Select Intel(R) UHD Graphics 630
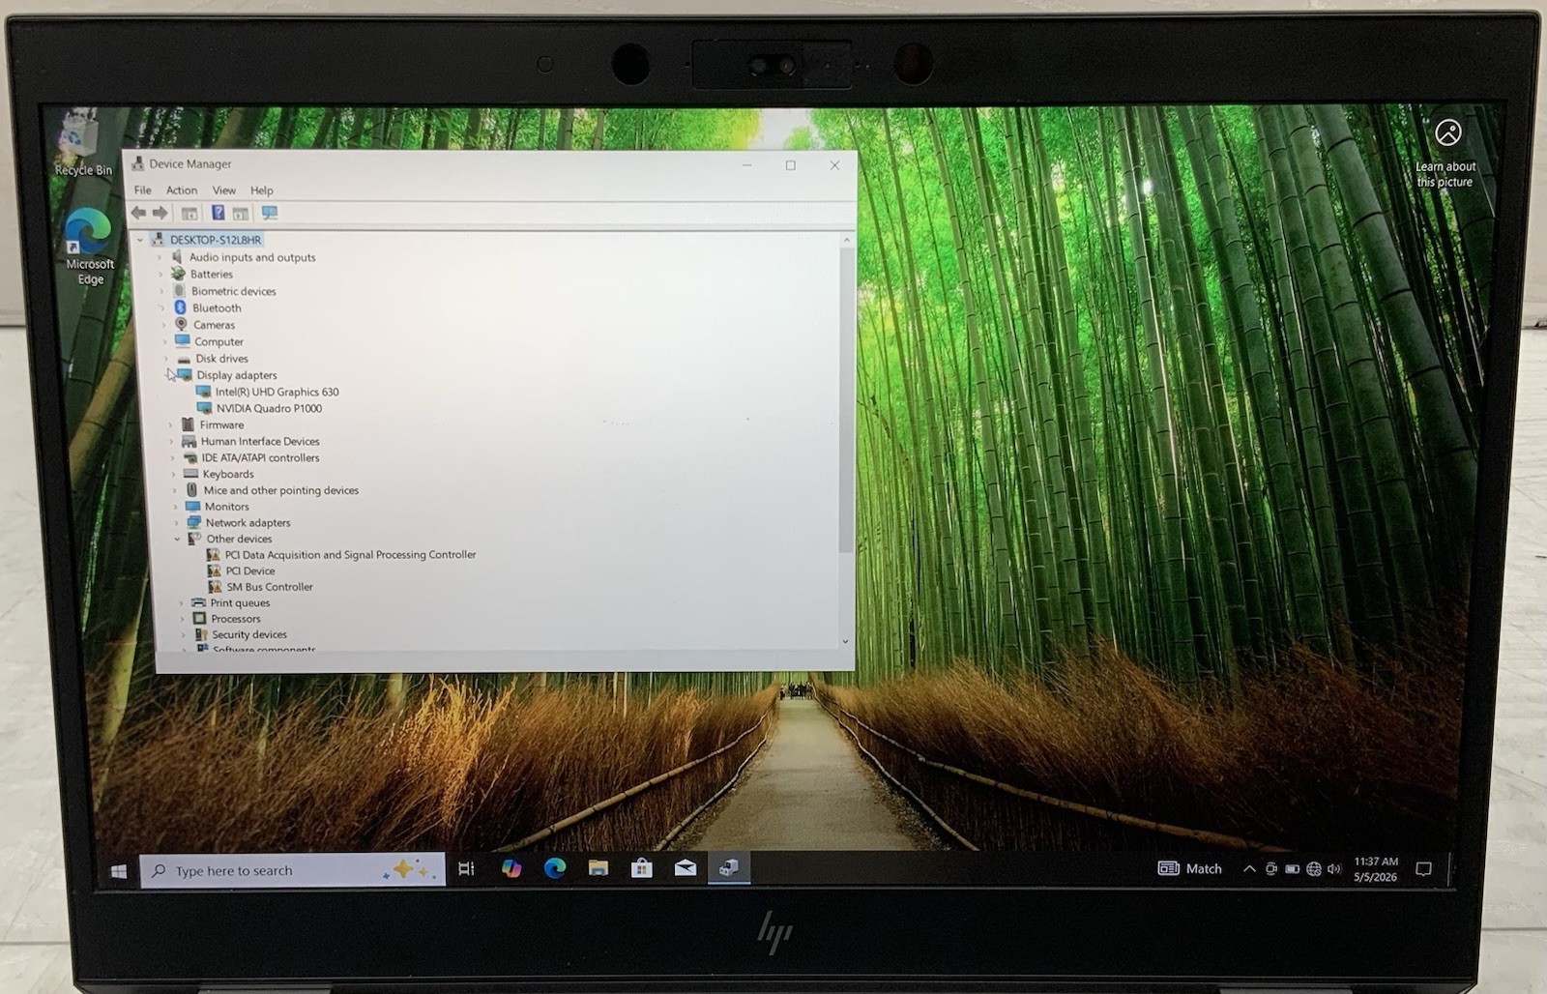This screenshot has width=1547, height=994. coord(277,392)
